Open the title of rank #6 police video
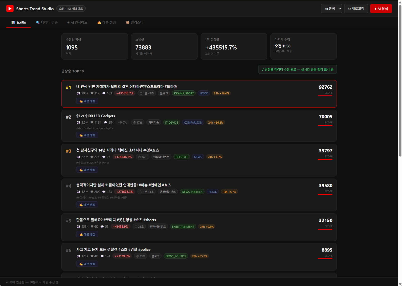 pyautogui.click(x=113, y=249)
